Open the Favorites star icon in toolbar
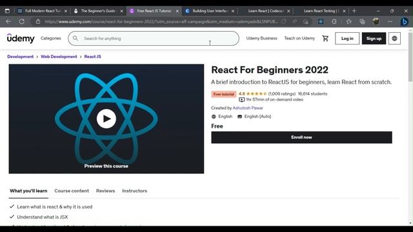This screenshot has height=232, width=413. point(348,21)
